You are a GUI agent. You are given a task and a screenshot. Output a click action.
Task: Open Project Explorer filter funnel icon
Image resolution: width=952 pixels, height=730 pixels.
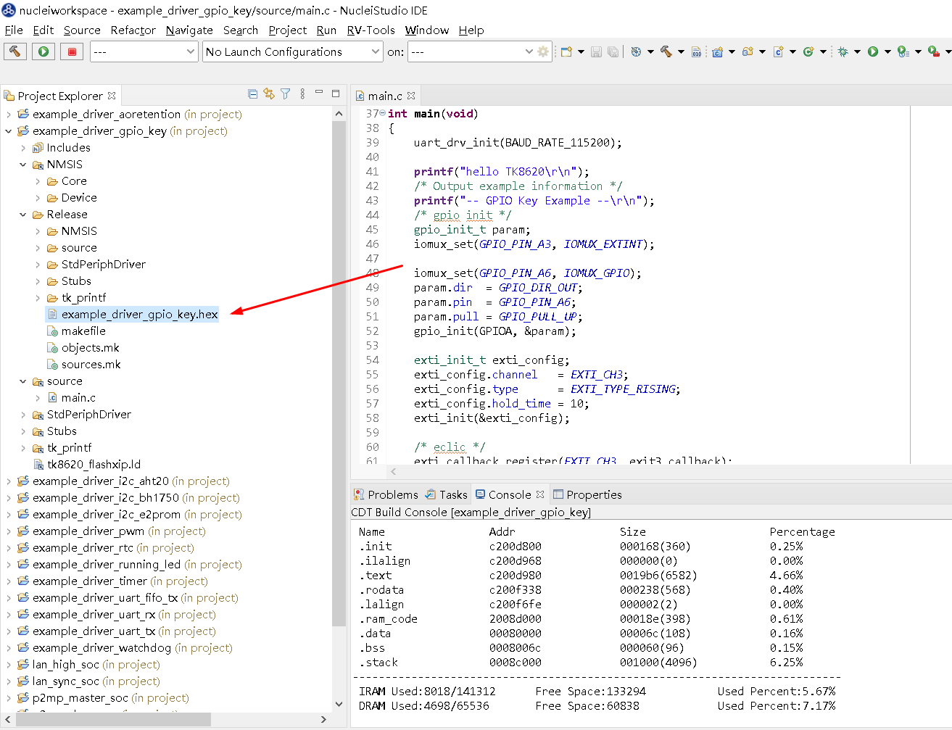pyautogui.click(x=286, y=94)
